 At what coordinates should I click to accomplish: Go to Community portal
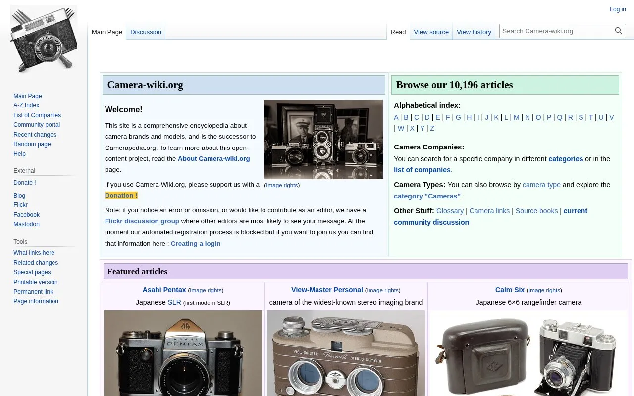pos(37,125)
